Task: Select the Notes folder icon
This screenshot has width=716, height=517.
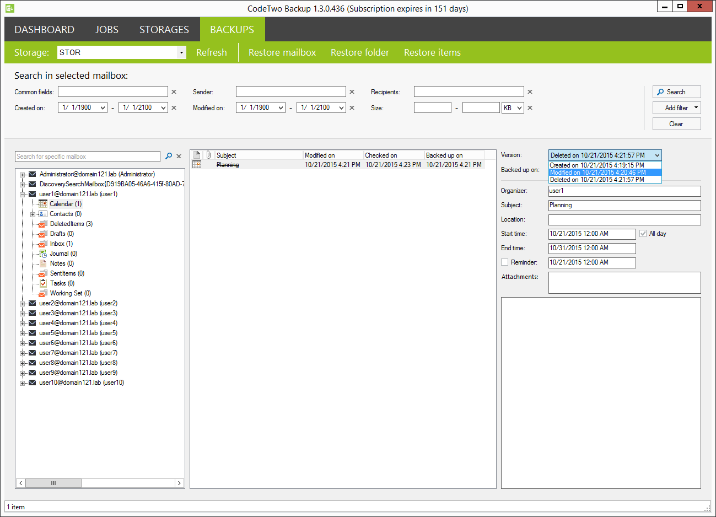Action: 42,263
